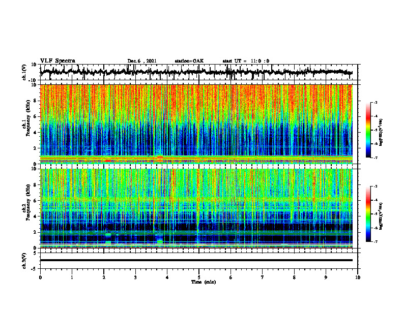Click the time axis tick label "2"

(104, 277)
